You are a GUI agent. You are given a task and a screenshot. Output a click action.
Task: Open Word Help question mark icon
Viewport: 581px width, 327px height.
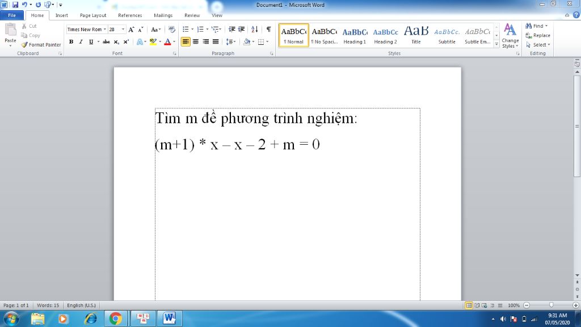coord(576,15)
